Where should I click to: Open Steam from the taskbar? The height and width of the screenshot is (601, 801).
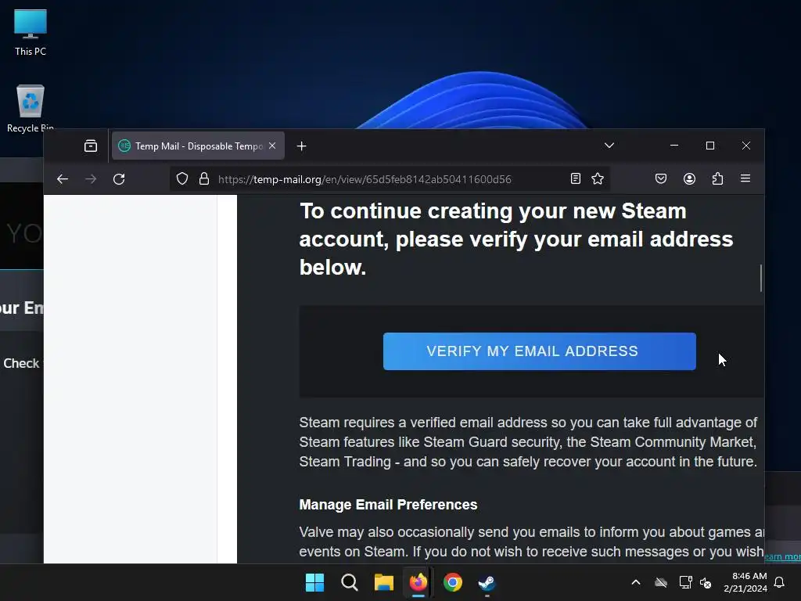pos(487,582)
